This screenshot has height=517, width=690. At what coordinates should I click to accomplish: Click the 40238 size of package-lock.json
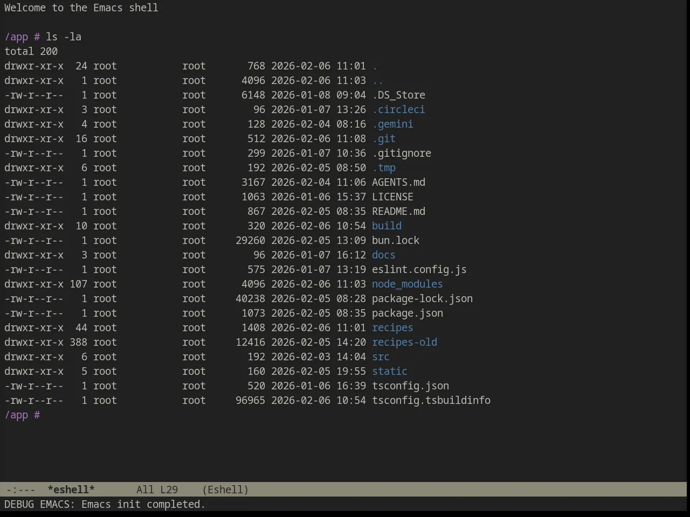tap(250, 298)
